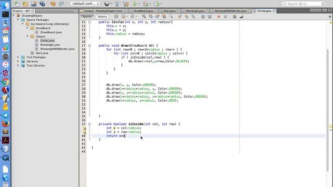Image resolution: width=333 pixels, height=187 pixels.
Task: Expand the Test Packages node
Action: point(18,57)
